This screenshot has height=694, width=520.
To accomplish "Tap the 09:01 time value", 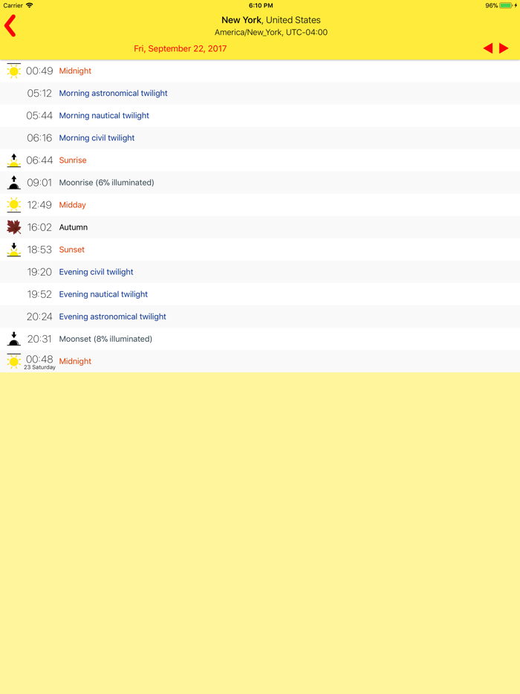I will pyautogui.click(x=39, y=182).
